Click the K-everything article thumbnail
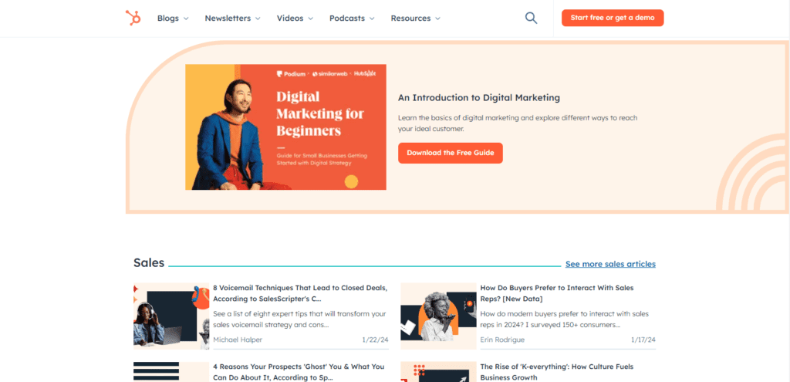The image size is (790, 382). (x=438, y=372)
